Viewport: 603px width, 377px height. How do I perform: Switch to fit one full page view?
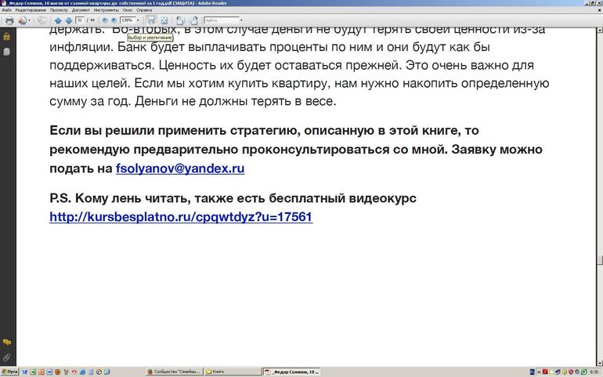pos(164,20)
